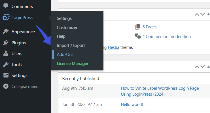Click the Recently Published heading
210x113 pixels.
click(x=80, y=79)
